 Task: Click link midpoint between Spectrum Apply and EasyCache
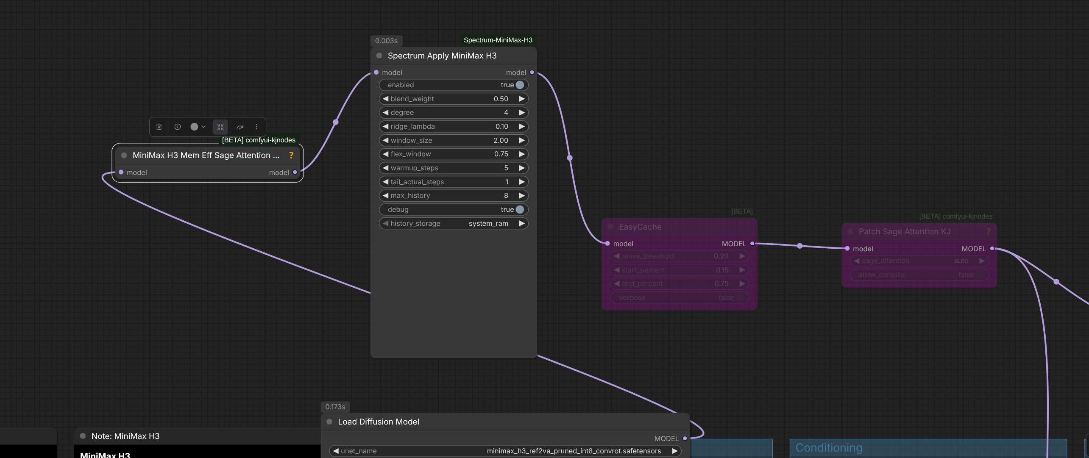point(570,158)
